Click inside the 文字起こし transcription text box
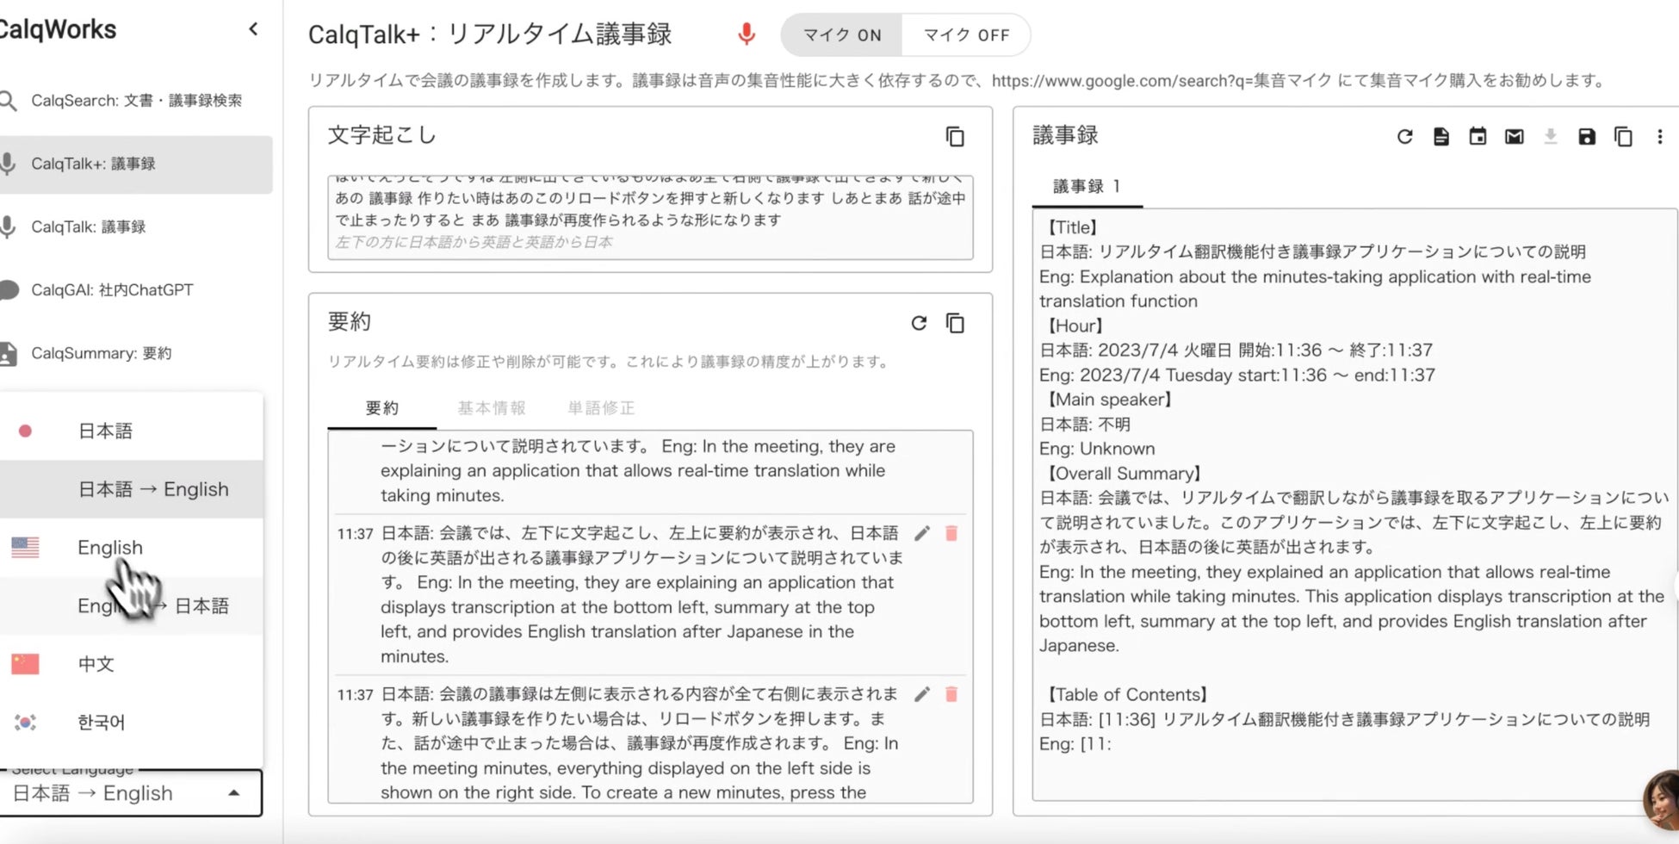The image size is (1679, 844). tap(650, 217)
